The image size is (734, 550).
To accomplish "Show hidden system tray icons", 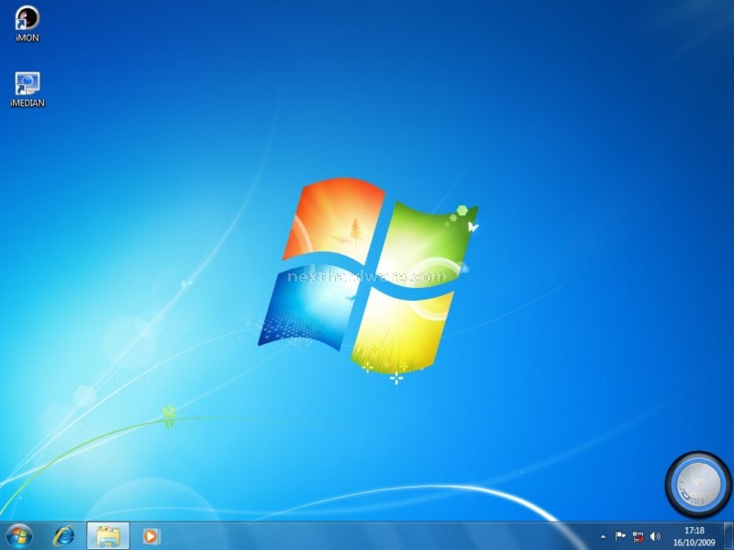I will (603, 537).
